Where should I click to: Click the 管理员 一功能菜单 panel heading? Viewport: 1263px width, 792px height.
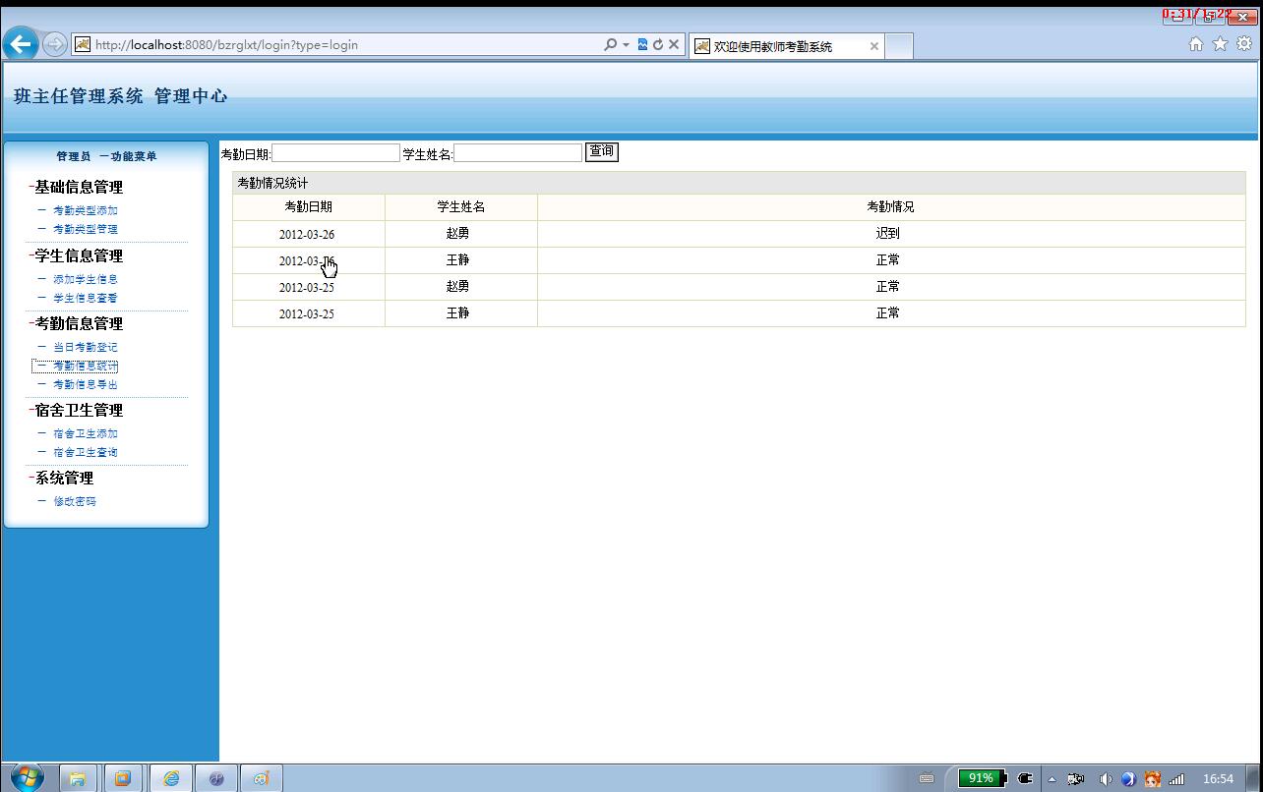coord(106,156)
